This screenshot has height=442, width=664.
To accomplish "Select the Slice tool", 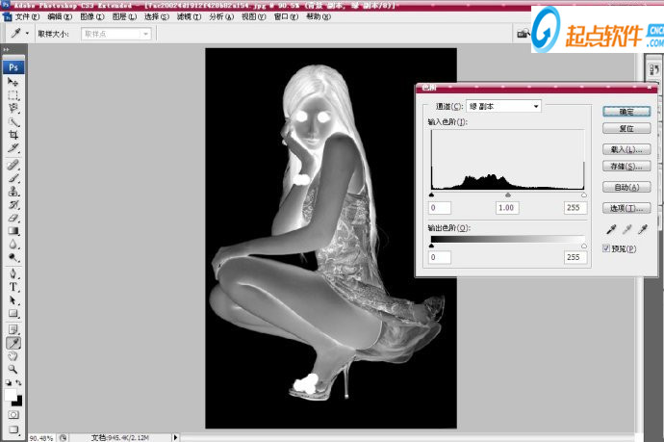I will tap(13, 148).
